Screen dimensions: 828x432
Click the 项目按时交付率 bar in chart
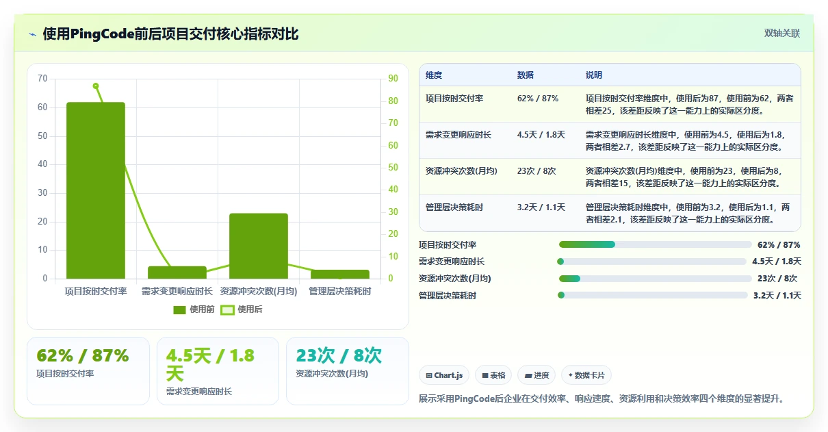tap(96, 190)
